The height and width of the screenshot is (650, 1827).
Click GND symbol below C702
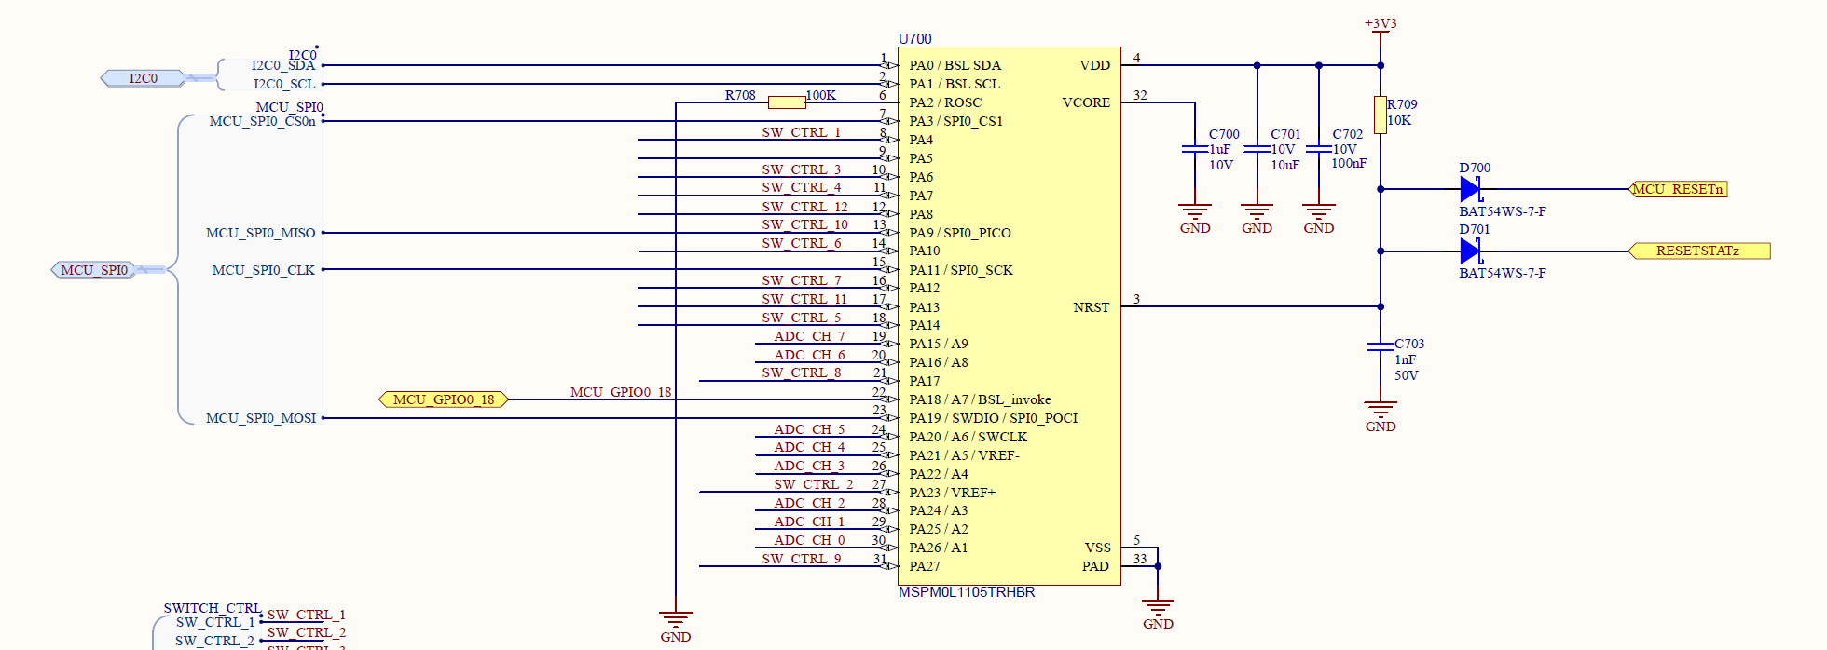tap(1319, 219)
